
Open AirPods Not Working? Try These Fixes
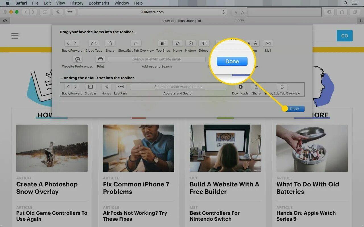click(135, 216)
